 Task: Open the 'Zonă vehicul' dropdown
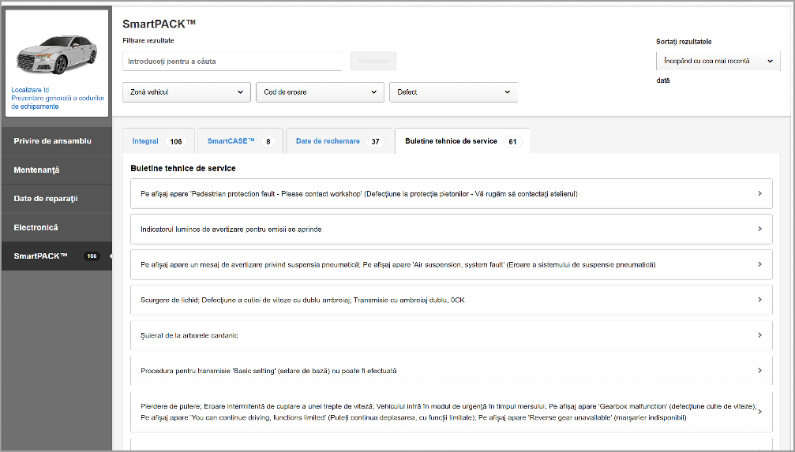click(186, 92)
